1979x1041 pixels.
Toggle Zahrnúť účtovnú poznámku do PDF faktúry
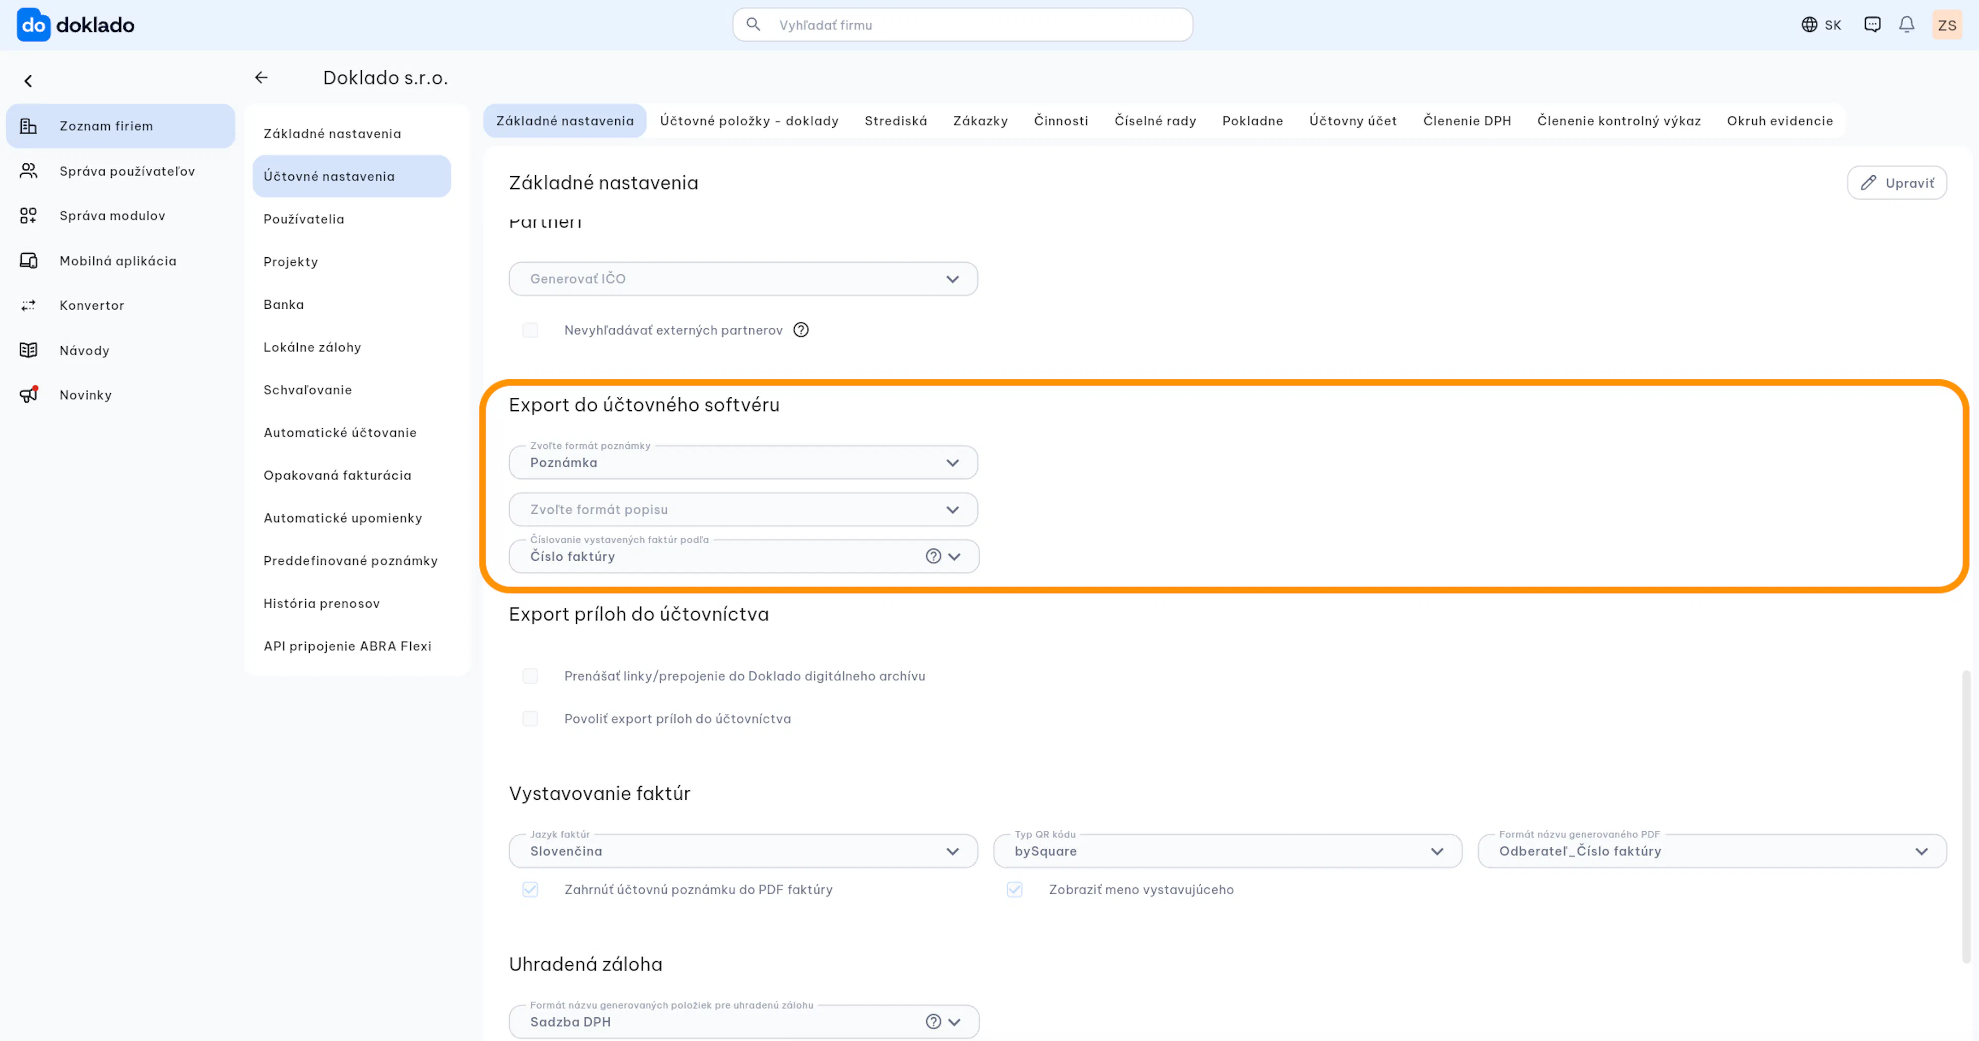530,889
